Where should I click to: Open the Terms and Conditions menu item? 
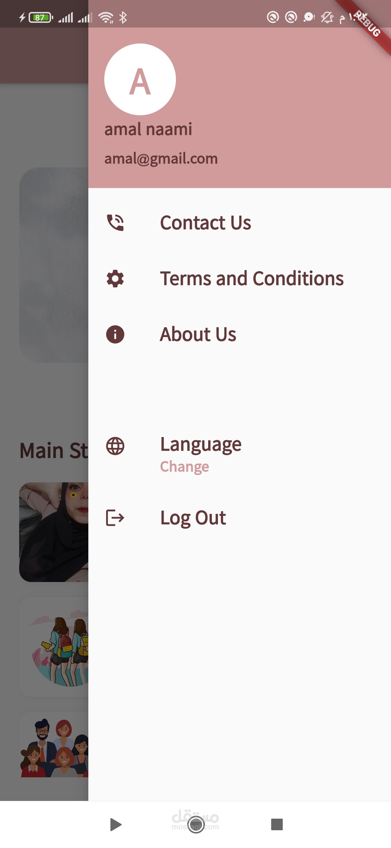(x=252, y=278)
